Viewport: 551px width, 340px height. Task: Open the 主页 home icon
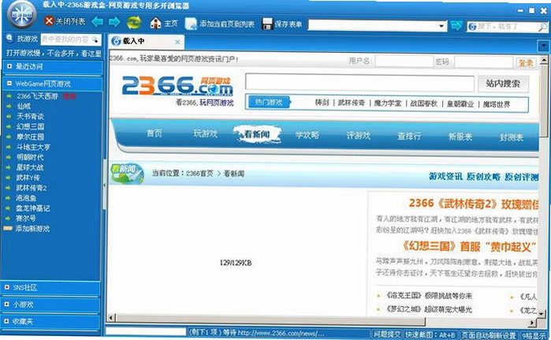coord(155,23)
